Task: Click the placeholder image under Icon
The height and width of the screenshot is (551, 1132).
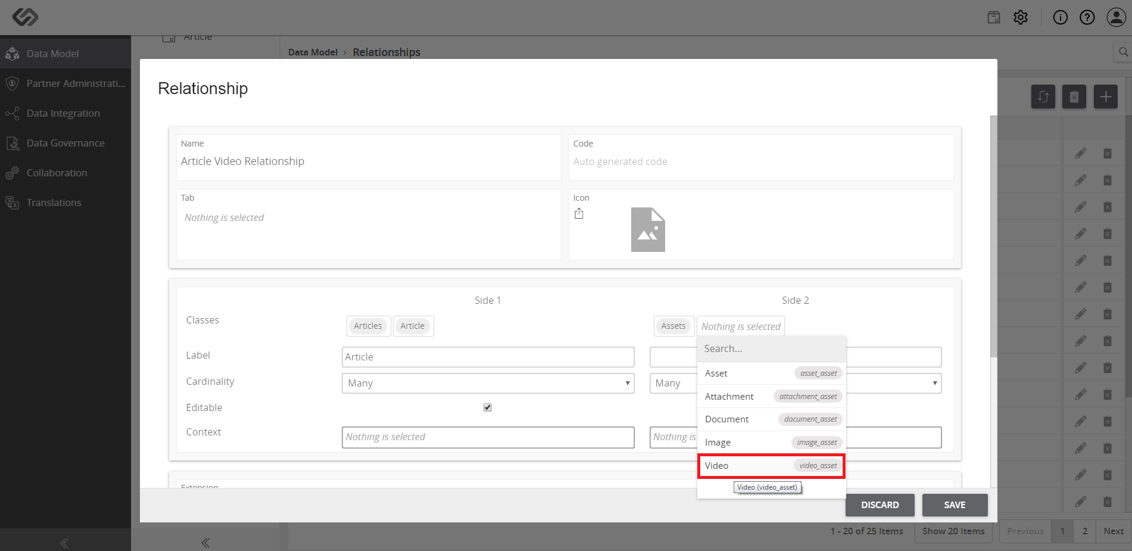Action: pyautogui.click(x=648, y=229)
